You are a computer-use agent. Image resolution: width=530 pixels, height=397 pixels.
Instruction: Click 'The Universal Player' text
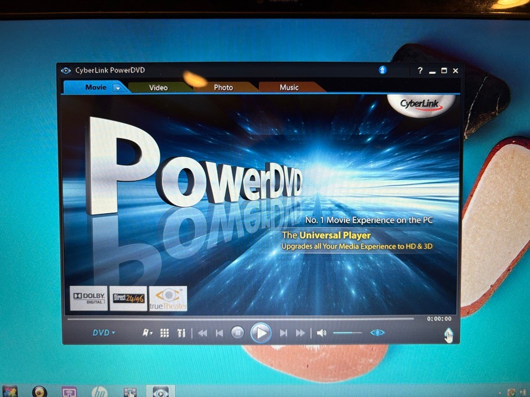click(326, 235)
